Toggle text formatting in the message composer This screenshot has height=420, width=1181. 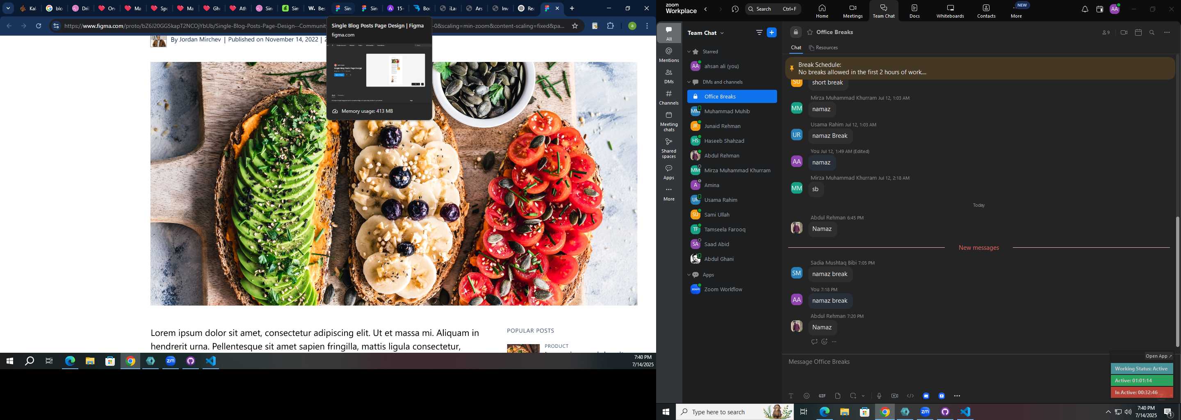pyautogui.click(x=791, y=396)
